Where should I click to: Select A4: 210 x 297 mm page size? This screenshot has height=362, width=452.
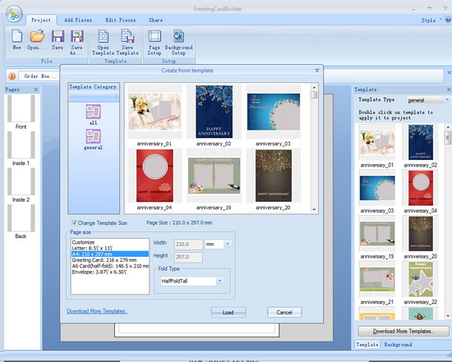coord(109,254)
